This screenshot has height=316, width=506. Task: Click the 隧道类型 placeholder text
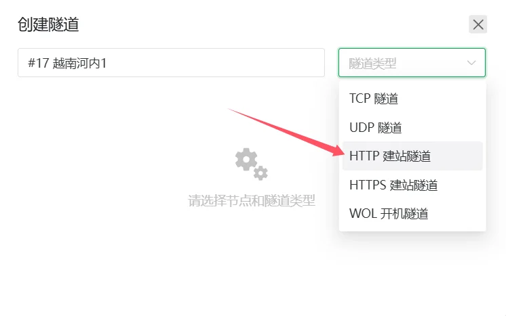pos(372,64)
